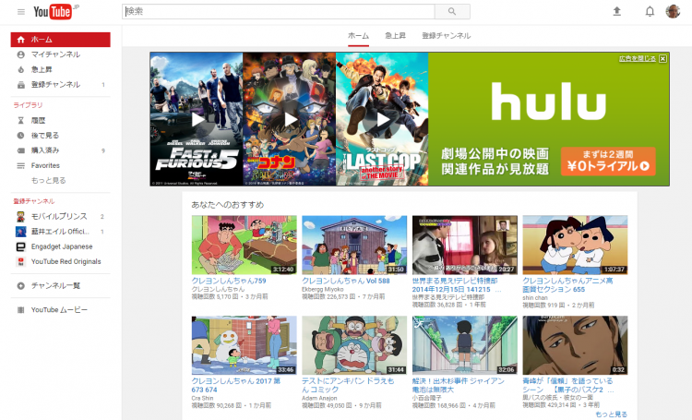
Task: Click the 後で見る clock icon
Action: click(x=20, y=136)
